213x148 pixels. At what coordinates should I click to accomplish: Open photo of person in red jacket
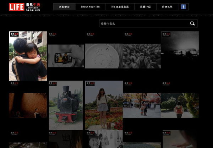click(x=180, y=105)
